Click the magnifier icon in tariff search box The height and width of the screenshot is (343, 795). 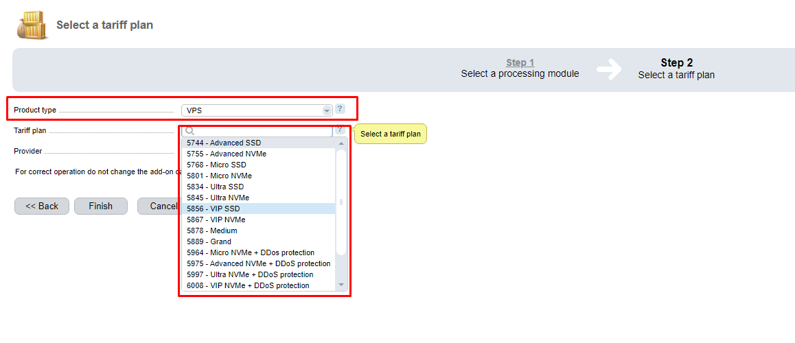[190, 130]
